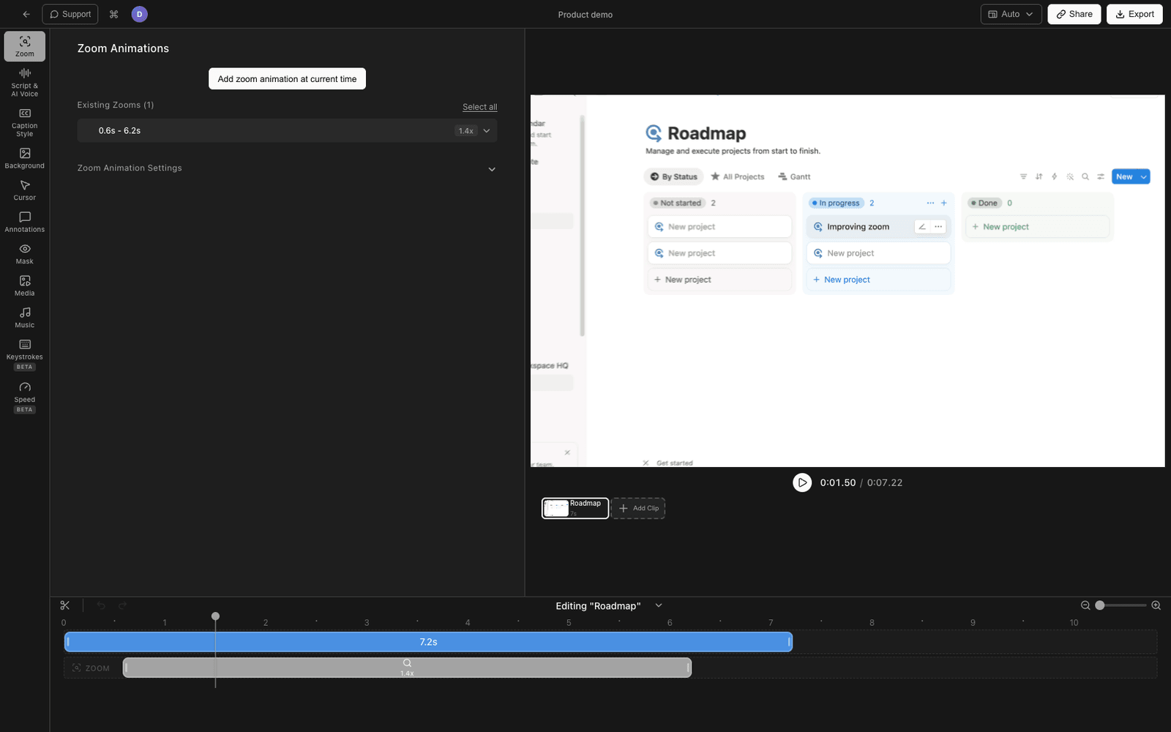The width and height of the screenshot is (1171, 732).
Task: Open Caption Style panel
Action: pos(25,122)
